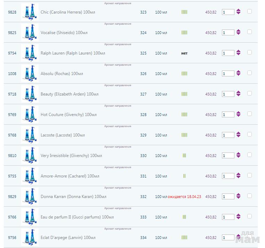Click Eclat D'arpege (Lanvin) 100мл link
The width and height of the screenshot is (265, 248).
[x=68, y=238]
